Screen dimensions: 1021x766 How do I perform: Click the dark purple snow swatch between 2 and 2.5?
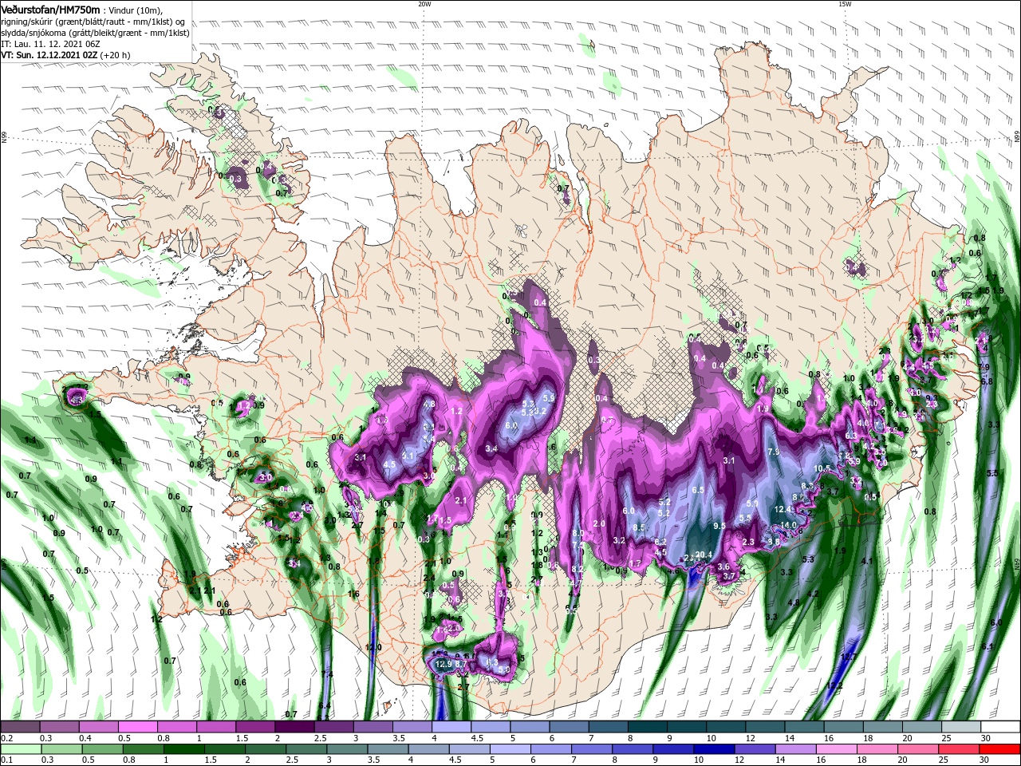click(294, 726)
